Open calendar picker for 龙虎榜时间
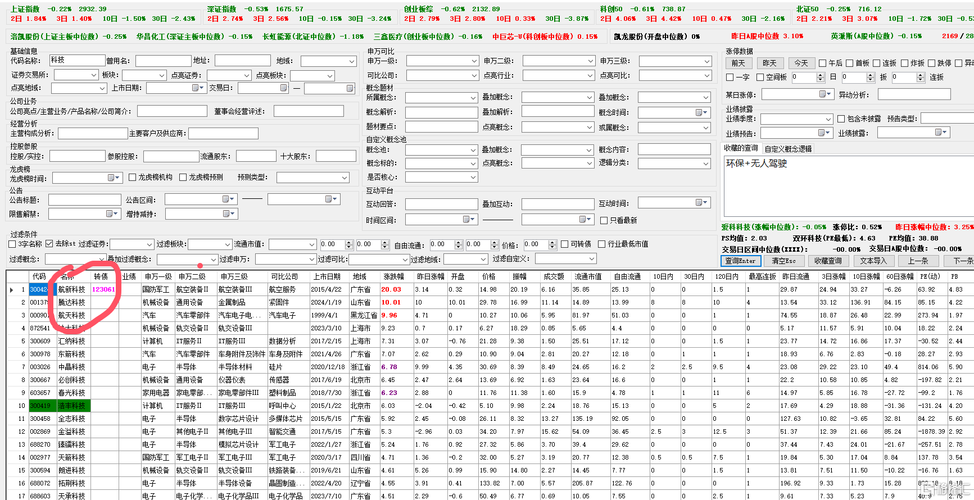 [113, 178]
